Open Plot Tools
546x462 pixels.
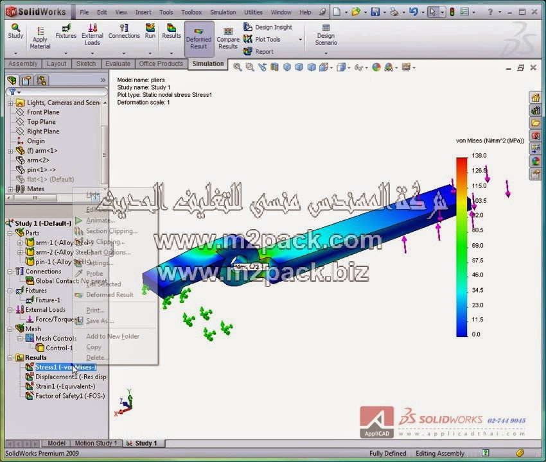[x=262, y=39]
